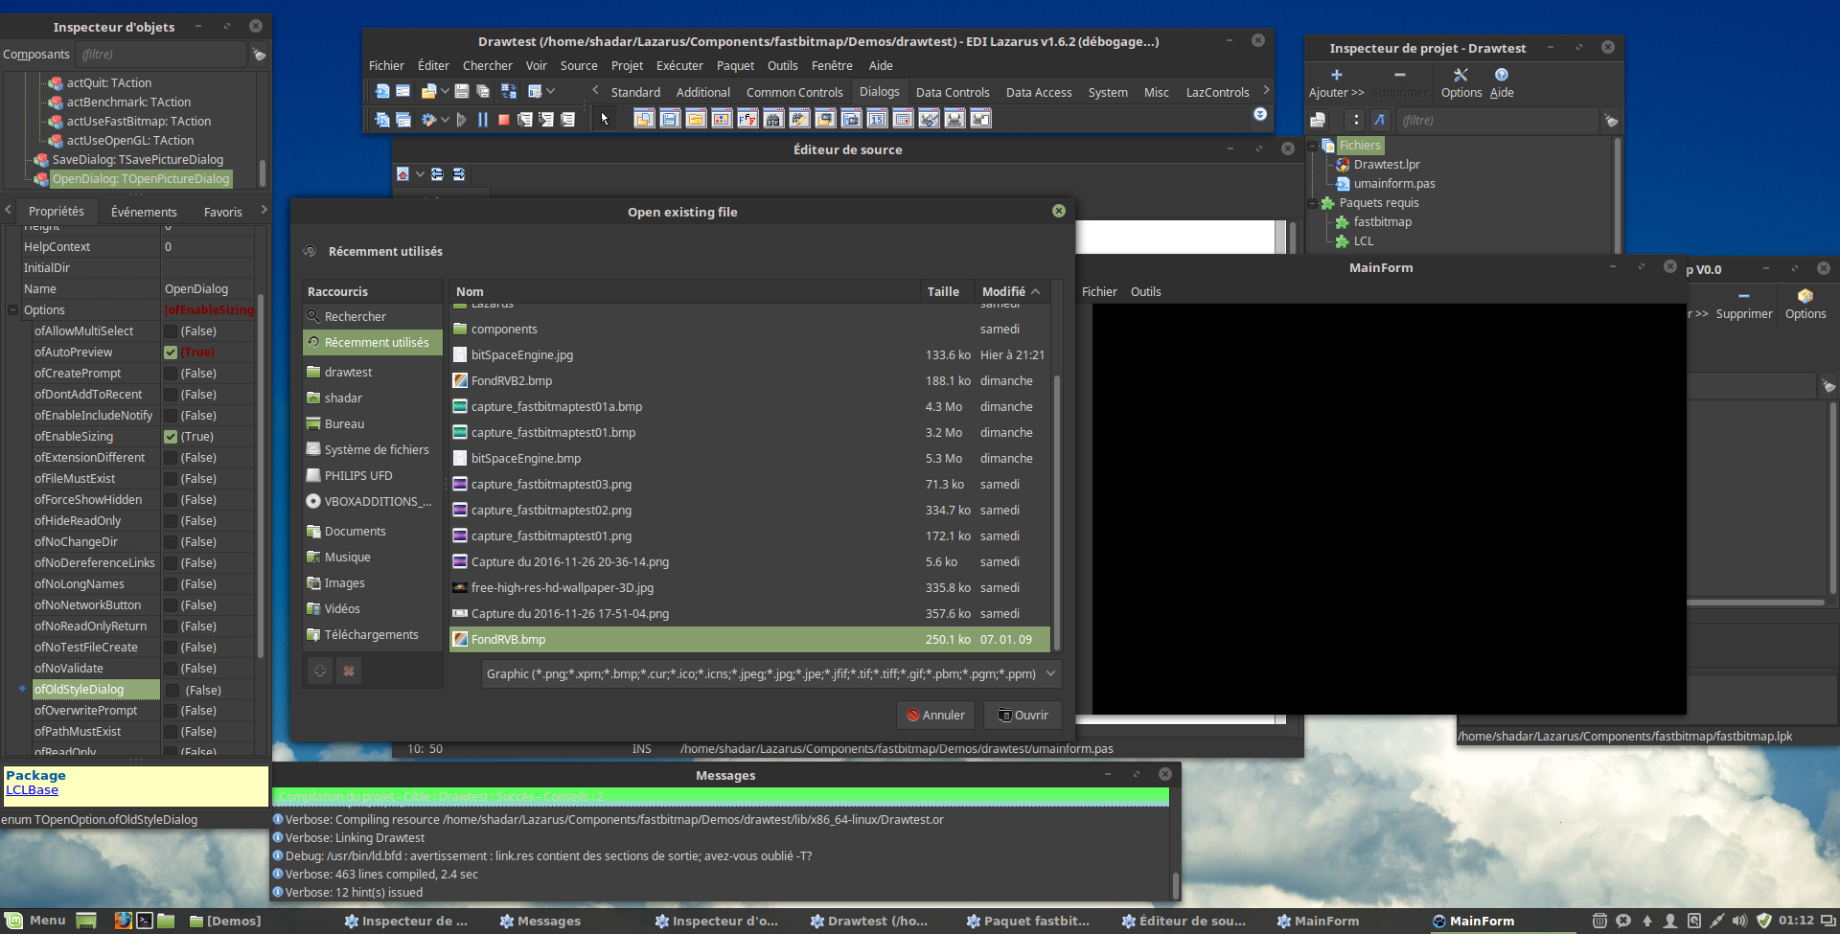Open the Data Access palette tab
This screenshot has width=1840, height=934.
(x=1039, y=92)
